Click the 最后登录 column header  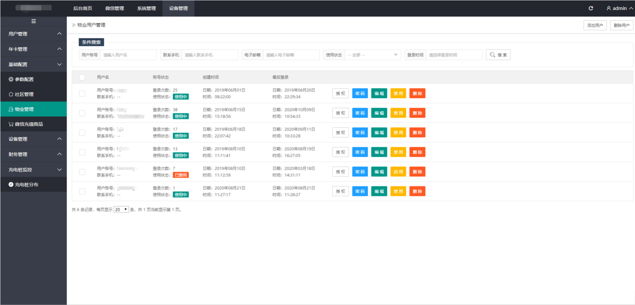(280, 77)
